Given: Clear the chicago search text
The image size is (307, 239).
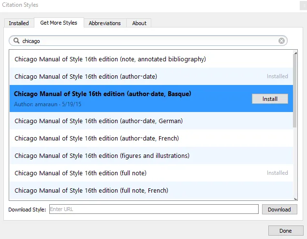Looking at the screenshot, I should (281, 41).
